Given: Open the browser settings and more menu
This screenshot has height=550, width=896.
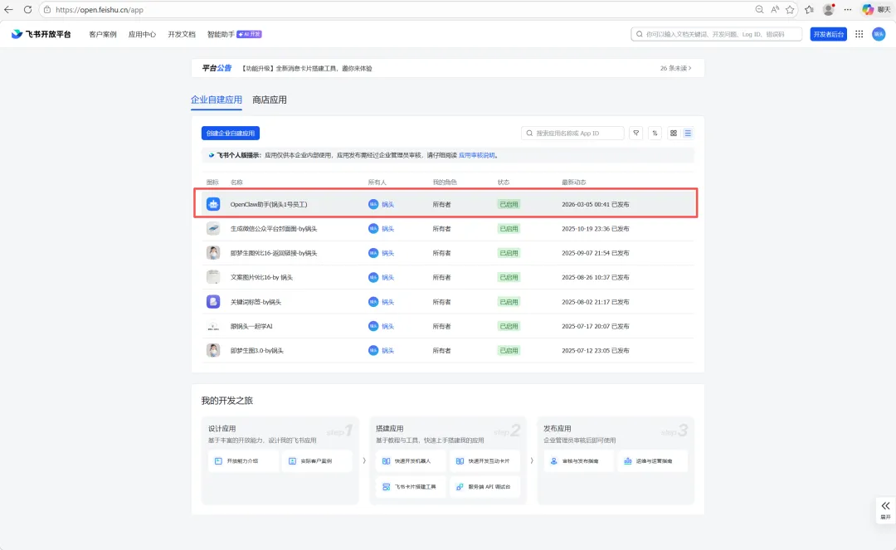Looking at the screenshot, I should tap(847, 10).
